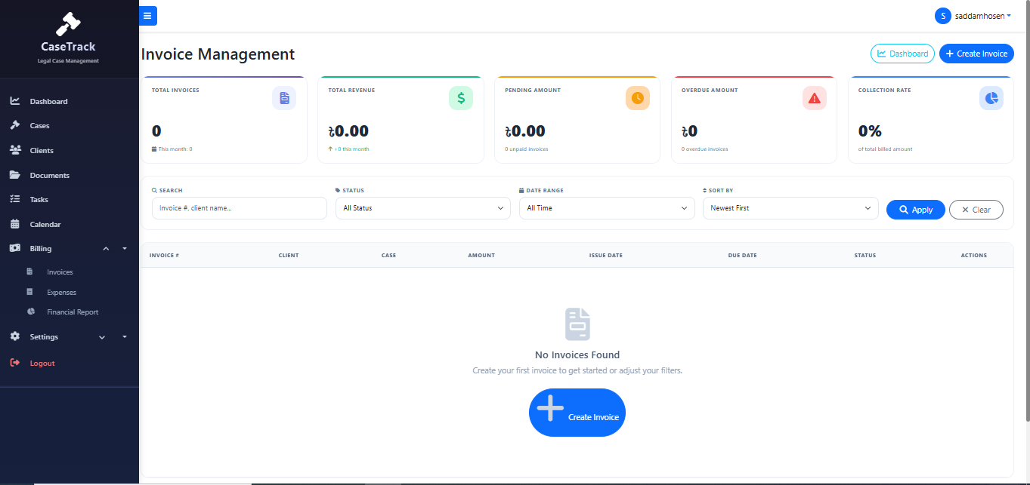Click the empty-state invoice document icon
This screenshot has width=1030, height=485.
tap(577, 324)
